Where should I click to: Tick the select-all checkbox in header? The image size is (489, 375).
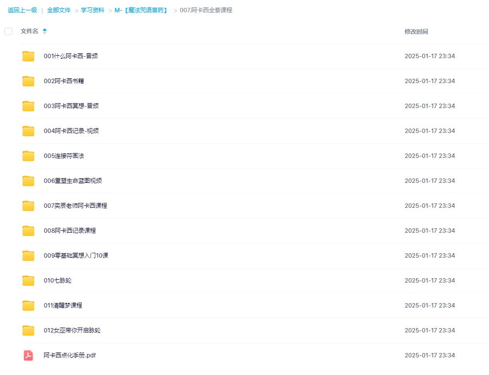(x=8, y=31)
